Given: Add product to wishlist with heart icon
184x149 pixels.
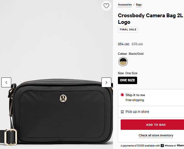Looking at the screenshot, I should [x=106, y=6].
